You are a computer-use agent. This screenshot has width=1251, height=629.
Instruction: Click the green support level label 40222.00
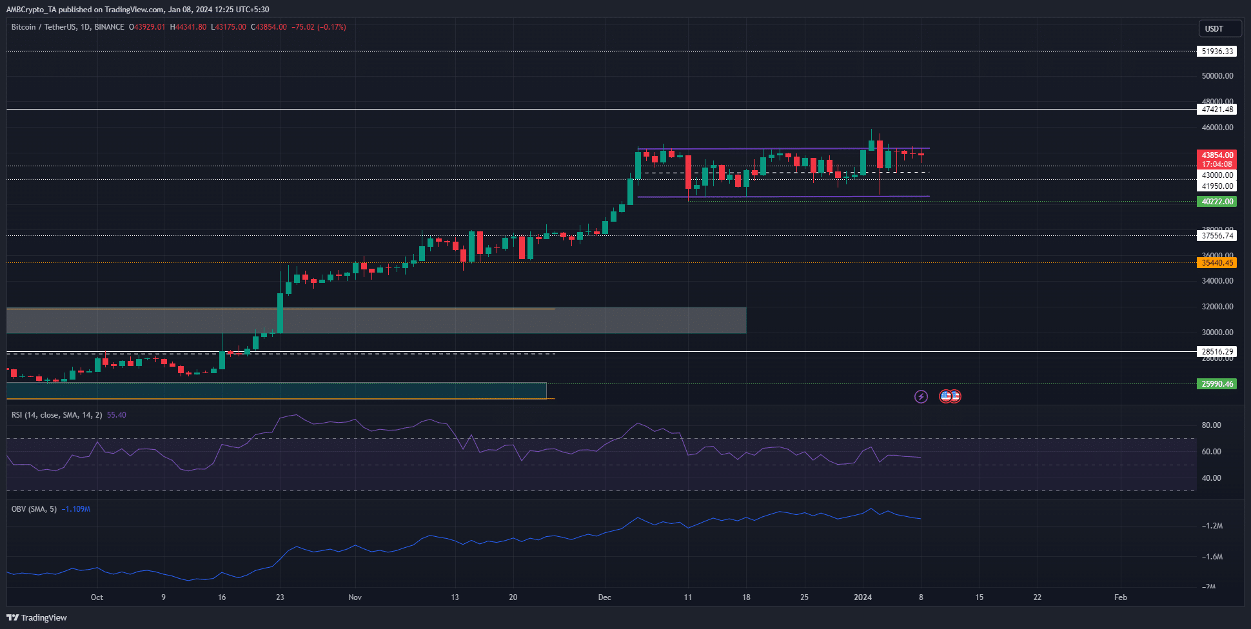[1216, 201]
